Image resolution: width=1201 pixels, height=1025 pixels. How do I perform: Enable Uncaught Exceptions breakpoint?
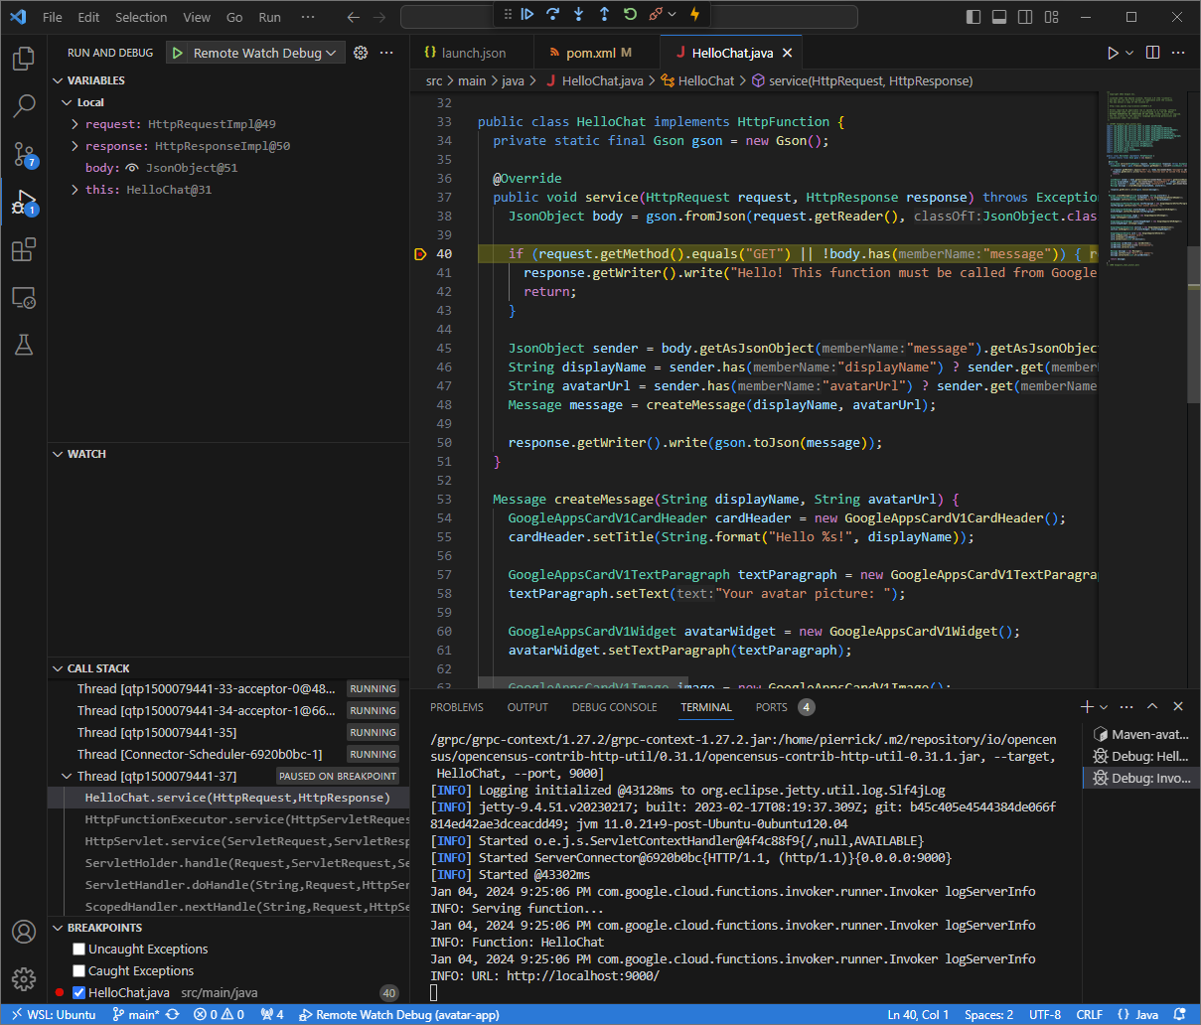pyautogui.click(x=79, y=950)
